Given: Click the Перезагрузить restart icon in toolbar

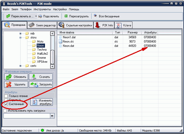Looking at the screenshot, I should click(66, 16).
